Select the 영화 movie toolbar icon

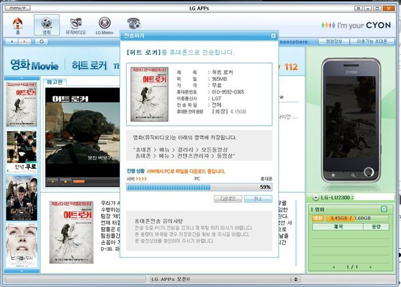[x=46, y=25]
